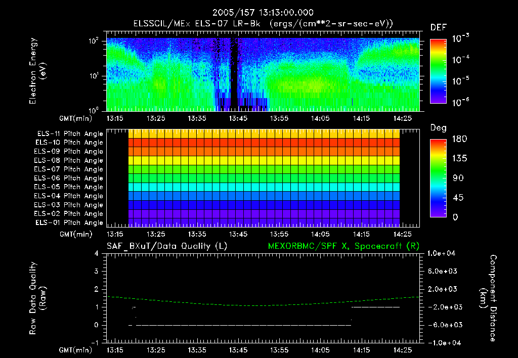Screen dimensions: 518x358
Task: Click the Component Distance (km) axis label
Action: coord(488,298)
